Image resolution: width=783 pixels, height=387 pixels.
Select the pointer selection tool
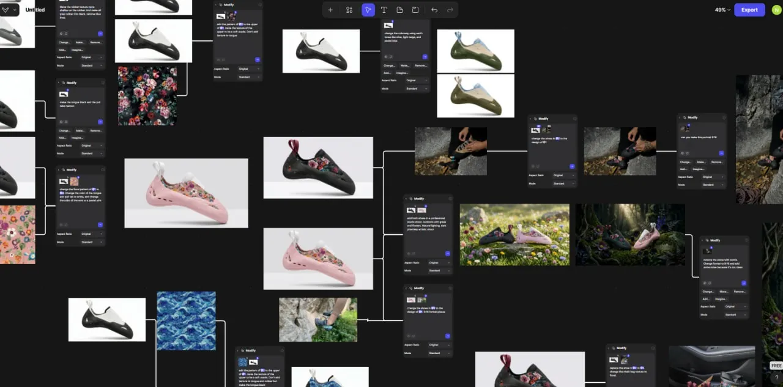(368, 10)
